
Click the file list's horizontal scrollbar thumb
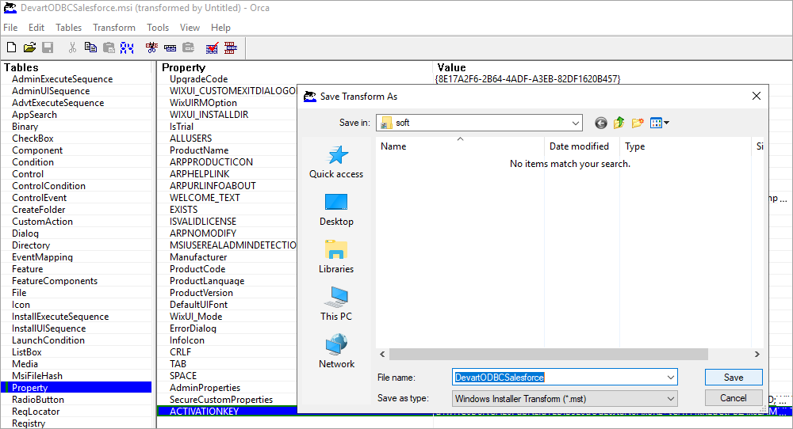548,355
